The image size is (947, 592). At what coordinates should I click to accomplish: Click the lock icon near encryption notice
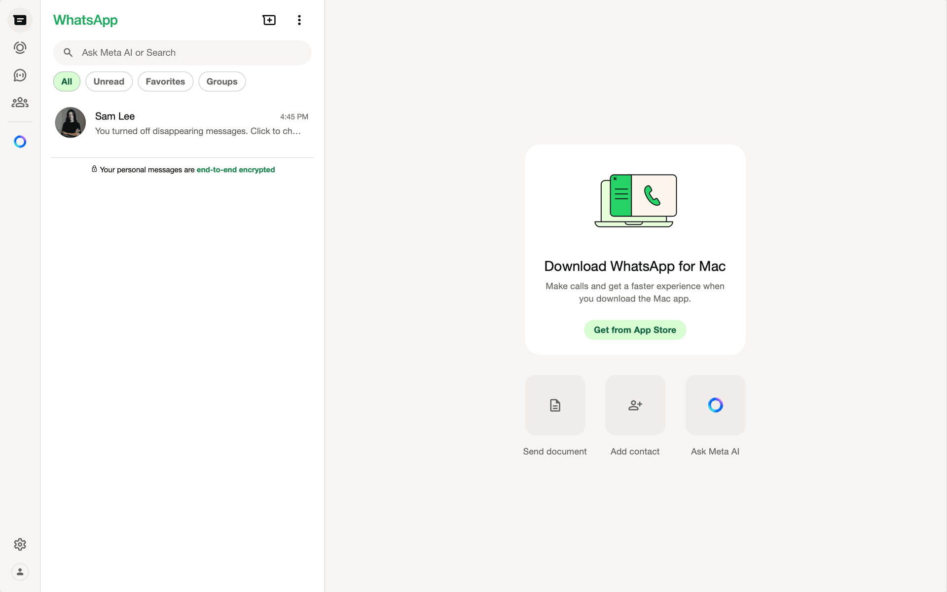[94, 169]
